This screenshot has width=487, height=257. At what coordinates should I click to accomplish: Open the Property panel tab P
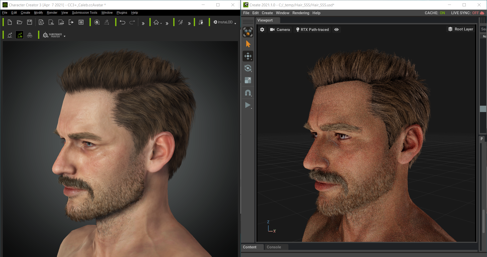click(482, 139)
